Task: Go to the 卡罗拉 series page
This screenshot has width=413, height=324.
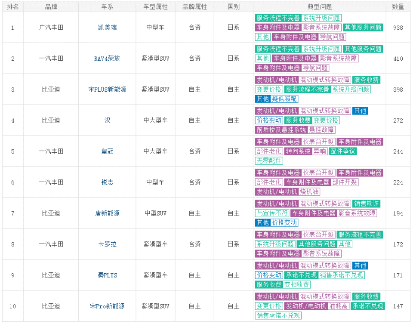Action: coord(107,244)
